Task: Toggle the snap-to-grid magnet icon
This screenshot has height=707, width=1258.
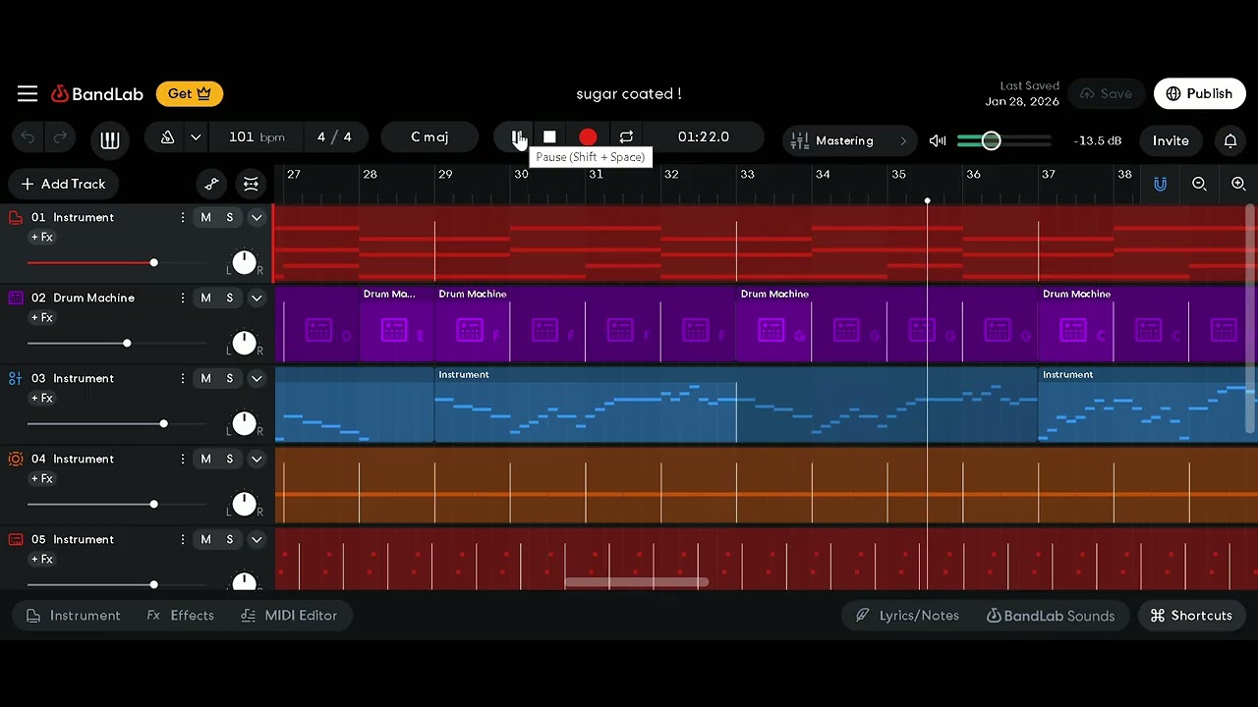Action: pos(1160,184)
